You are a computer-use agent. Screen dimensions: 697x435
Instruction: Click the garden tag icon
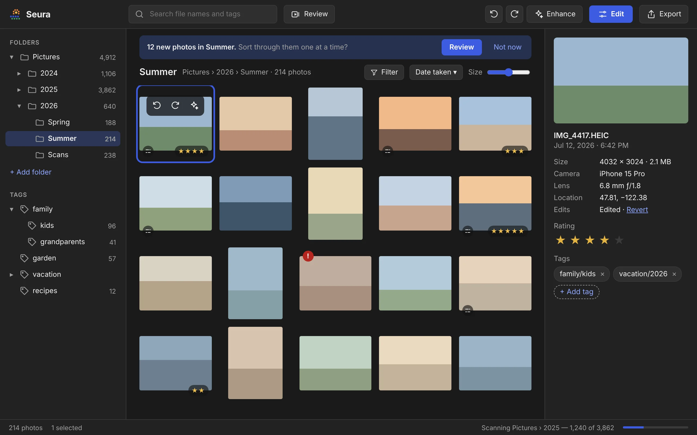[24, 258]
